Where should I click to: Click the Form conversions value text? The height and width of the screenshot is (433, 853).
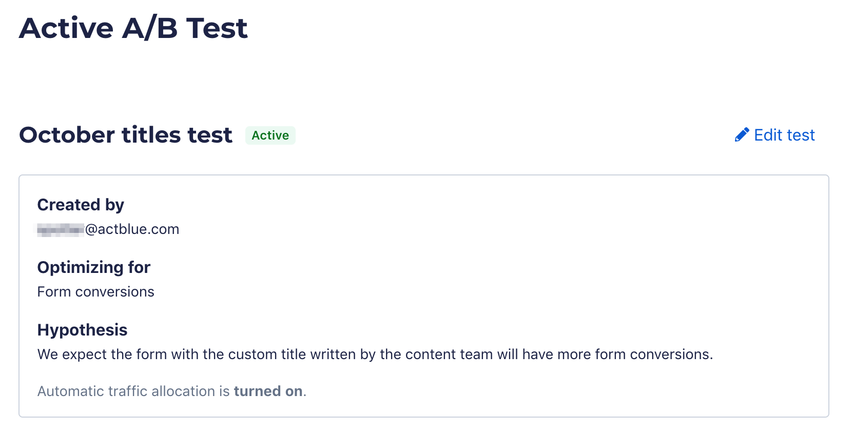click(x=95, y=292)
